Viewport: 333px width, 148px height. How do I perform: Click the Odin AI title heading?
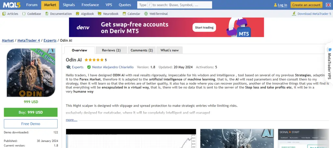[x=74, y=60]
